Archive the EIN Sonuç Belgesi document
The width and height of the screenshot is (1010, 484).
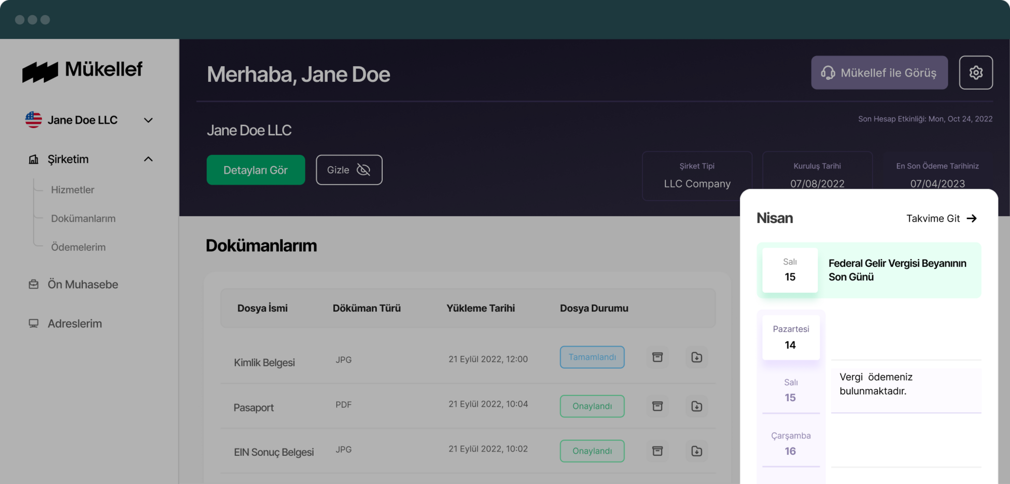pyautogui.click(x=658, y=451)
